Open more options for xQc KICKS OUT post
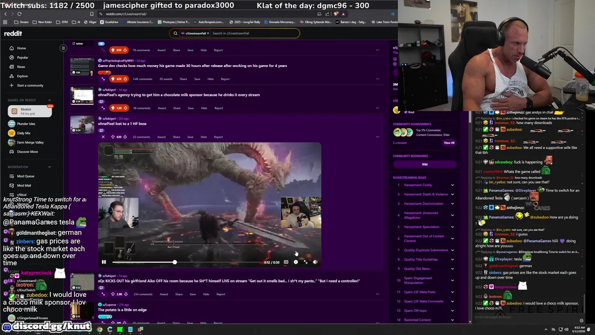This screenshot has width=595, height=335. (377, 294)
